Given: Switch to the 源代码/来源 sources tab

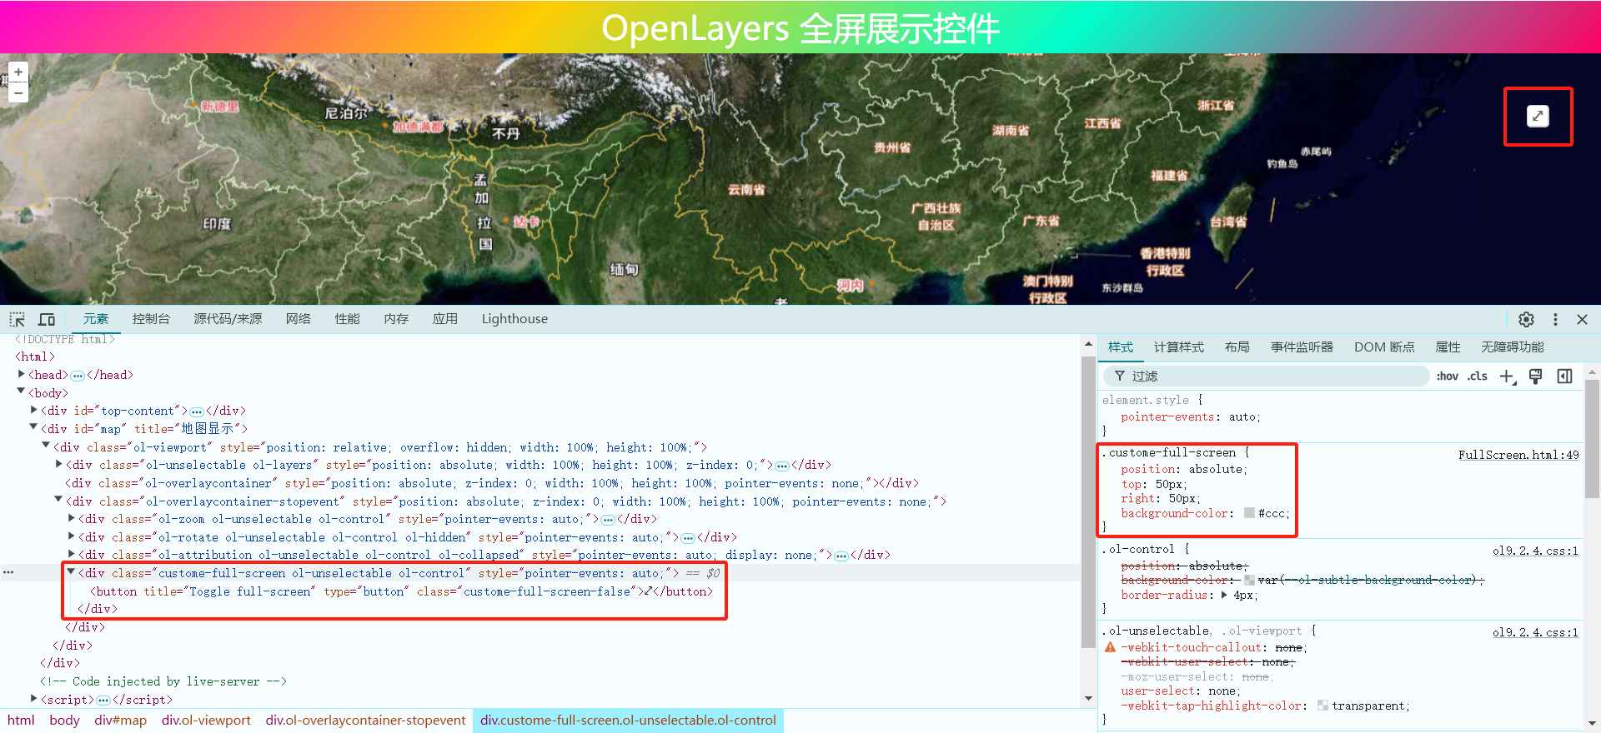Looking at the screenshot, I should (x=228, y=319).
